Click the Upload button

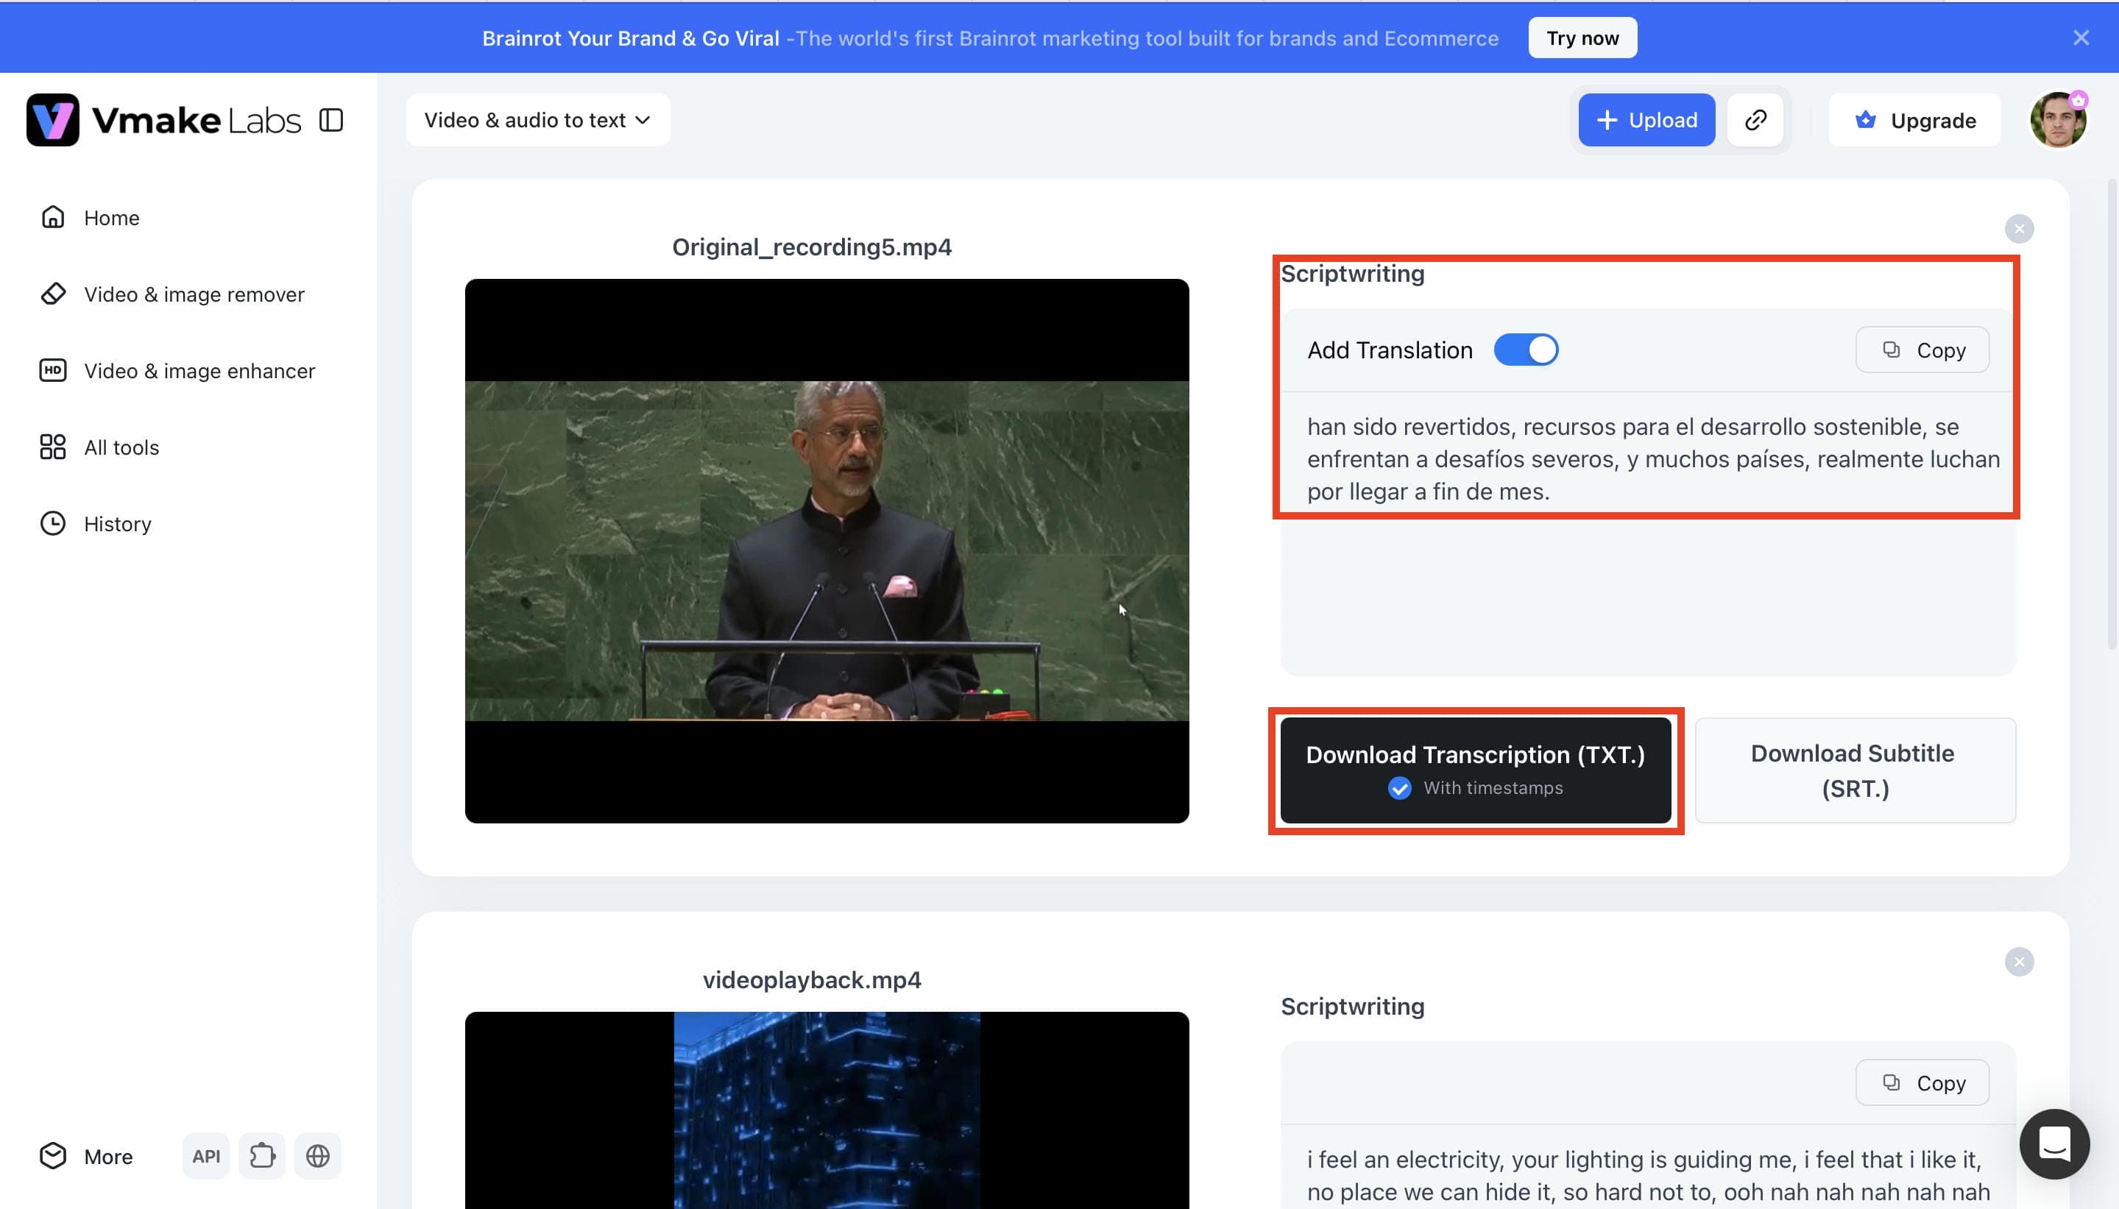coord(1646,121)
